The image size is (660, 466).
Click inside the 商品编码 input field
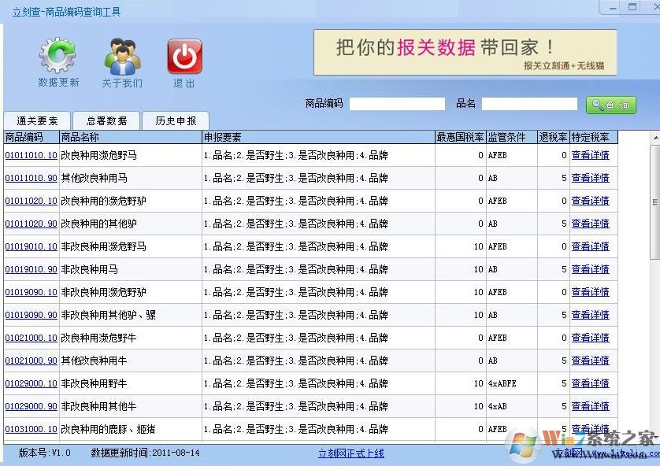coord(398,102)
